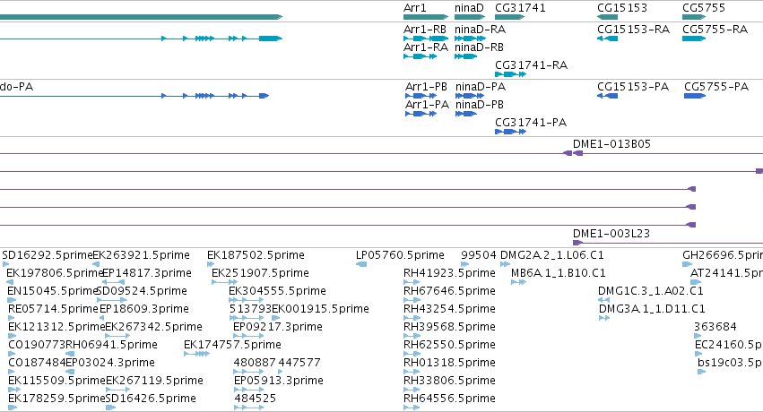Click the 447577 feature label
The height and width of the screenshot is (412, 763).
pyautogui.click(x=299, y=363)
